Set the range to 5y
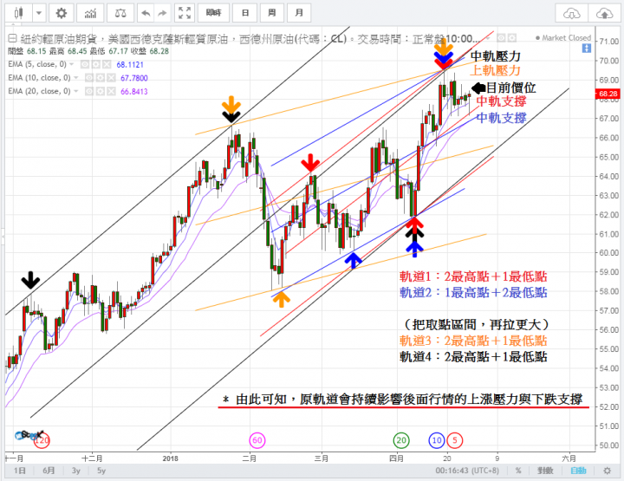The height and width of the screenshot is (481, 624). point(101,471)
